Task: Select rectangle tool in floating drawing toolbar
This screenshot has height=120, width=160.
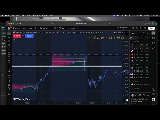Action: click(110, 38)
